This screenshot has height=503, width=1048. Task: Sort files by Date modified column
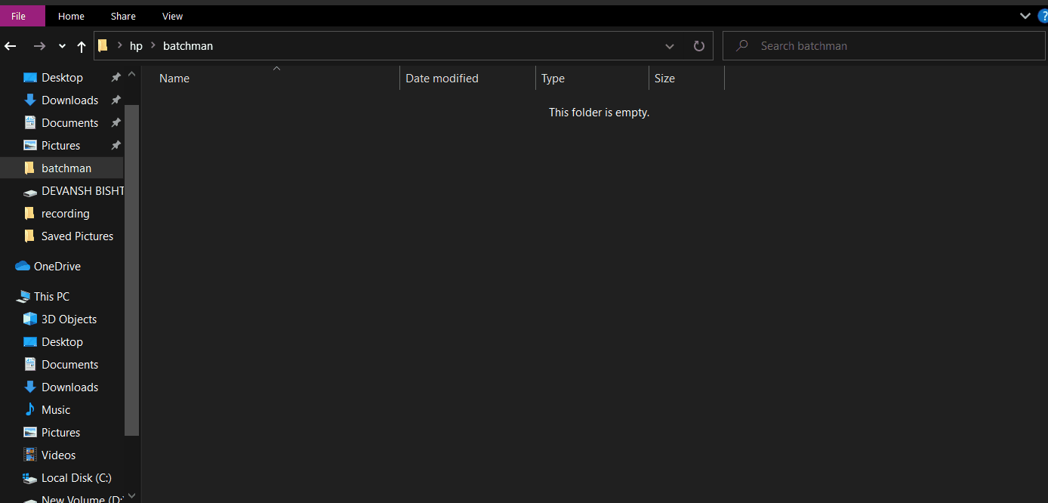click(442, 79)
